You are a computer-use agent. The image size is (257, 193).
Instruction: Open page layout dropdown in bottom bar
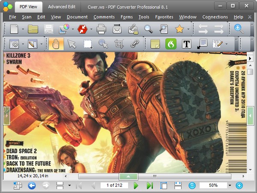(69, 185)
